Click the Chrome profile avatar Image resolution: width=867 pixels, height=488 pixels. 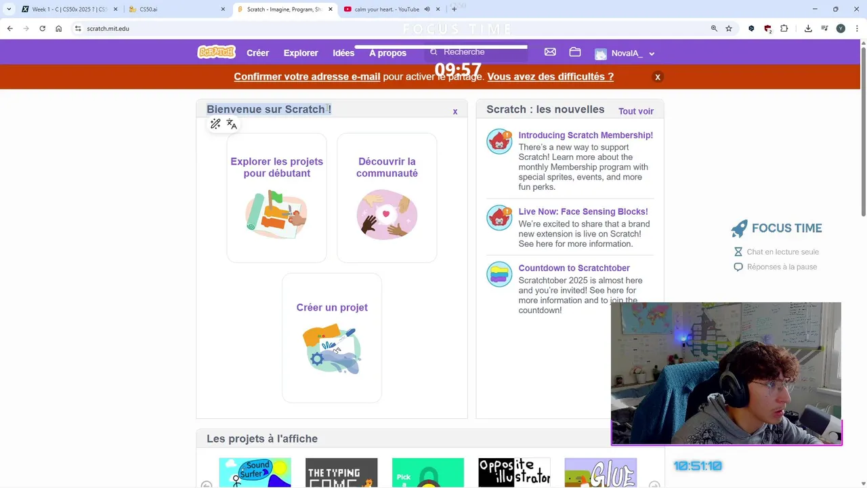coord(841,28)
